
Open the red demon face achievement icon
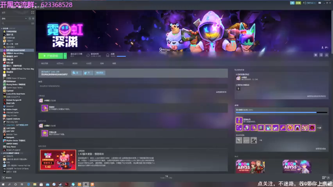312,128
